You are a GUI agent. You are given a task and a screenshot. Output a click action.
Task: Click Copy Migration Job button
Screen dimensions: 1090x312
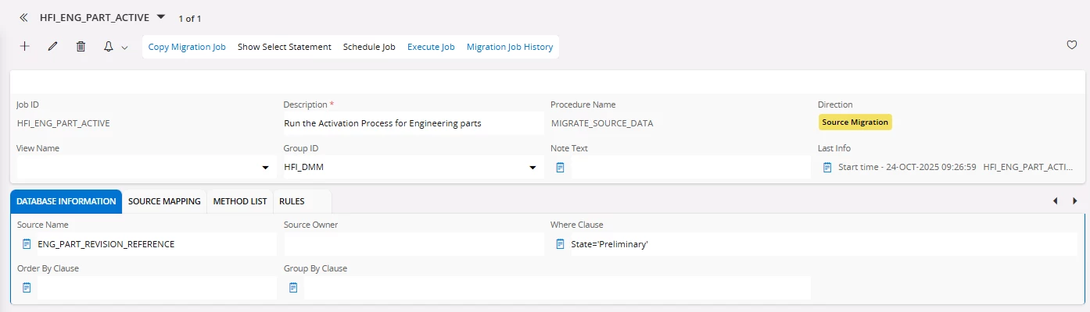tap(187, 47)
